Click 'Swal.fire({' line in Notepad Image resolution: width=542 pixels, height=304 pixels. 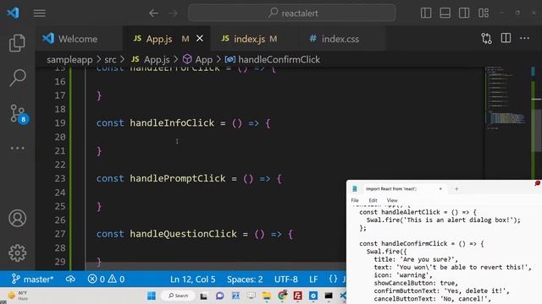(386, 252)
